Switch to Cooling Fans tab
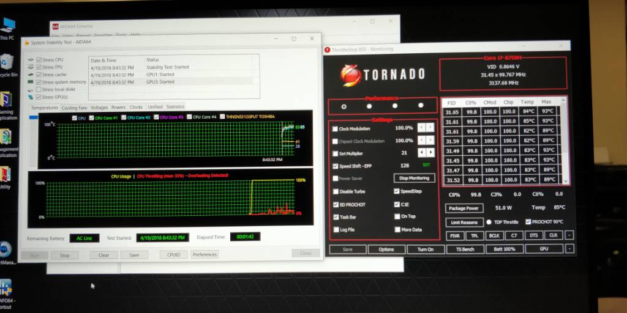 point(74,108)
